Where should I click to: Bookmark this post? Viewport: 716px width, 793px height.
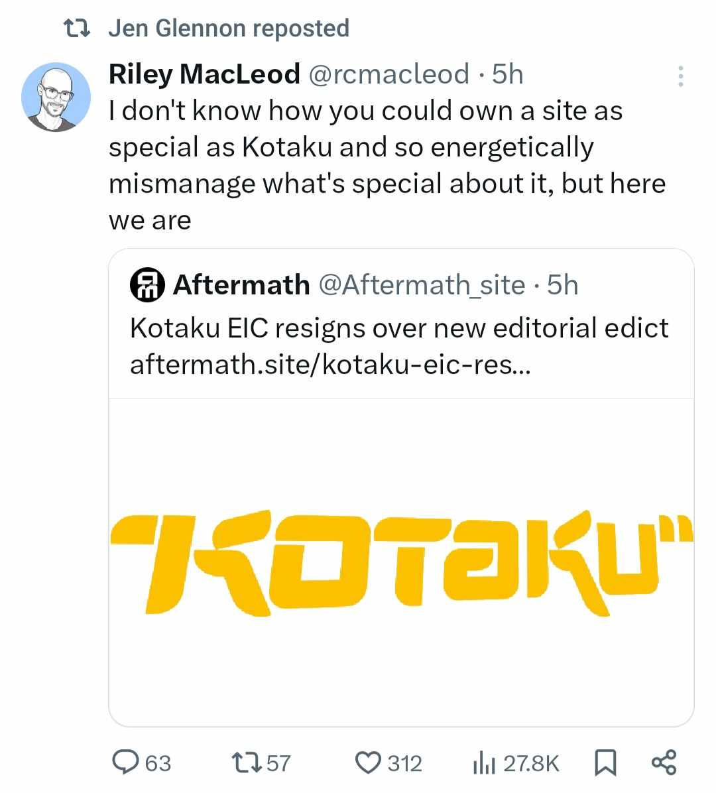(x=605, y=763)
